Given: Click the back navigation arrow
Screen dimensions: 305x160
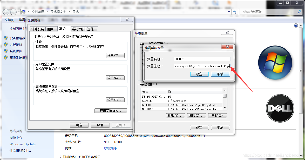Looking at the screenshot, I should pos(6,12).
